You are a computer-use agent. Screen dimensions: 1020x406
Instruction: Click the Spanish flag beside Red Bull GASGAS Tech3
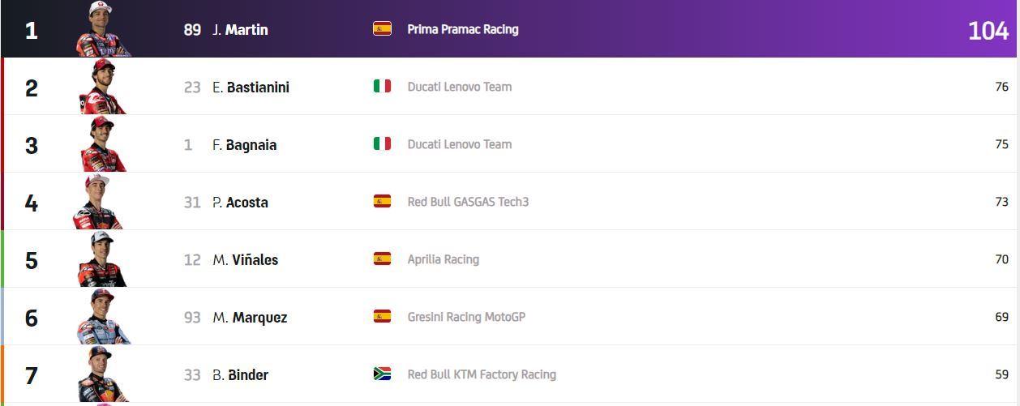point(382,202)
